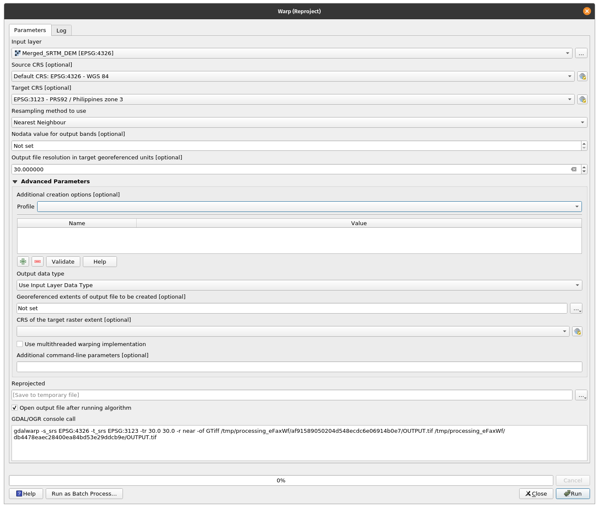599x508 pixels.
Task: Click the Reprojected output path field
Action: pyautogui.click(x=292, y=395)
